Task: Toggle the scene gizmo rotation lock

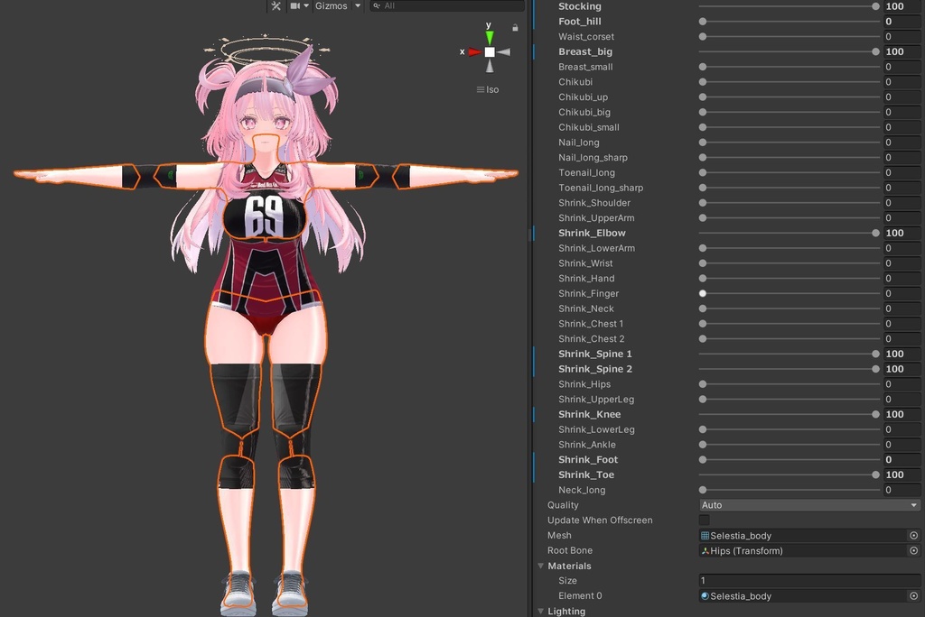Action: click(x=515, y=28)
